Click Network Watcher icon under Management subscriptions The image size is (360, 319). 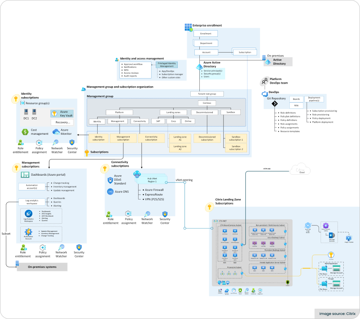tap(61, 247)
